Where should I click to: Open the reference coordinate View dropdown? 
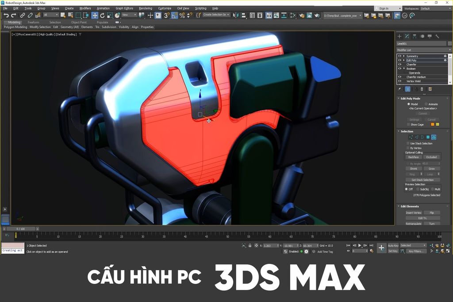[x=129, y=15]
